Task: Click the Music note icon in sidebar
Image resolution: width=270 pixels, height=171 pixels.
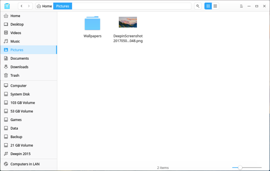Action: tap(6, 41)
